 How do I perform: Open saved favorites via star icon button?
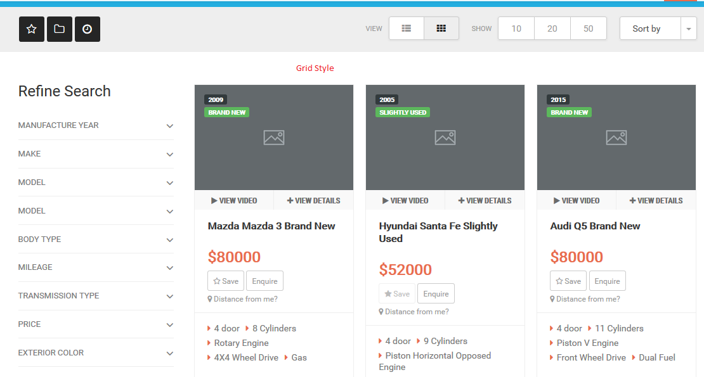click(x=32, y=29)
